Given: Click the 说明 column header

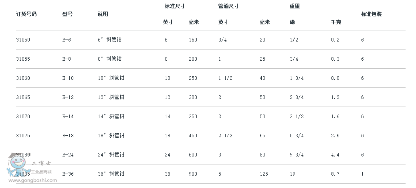Looking at the screenshot, I should tap(103, 14).
